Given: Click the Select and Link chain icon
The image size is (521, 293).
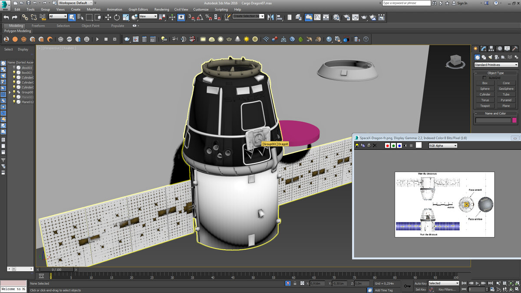Looking at the screenshot, I should point(25,17).
